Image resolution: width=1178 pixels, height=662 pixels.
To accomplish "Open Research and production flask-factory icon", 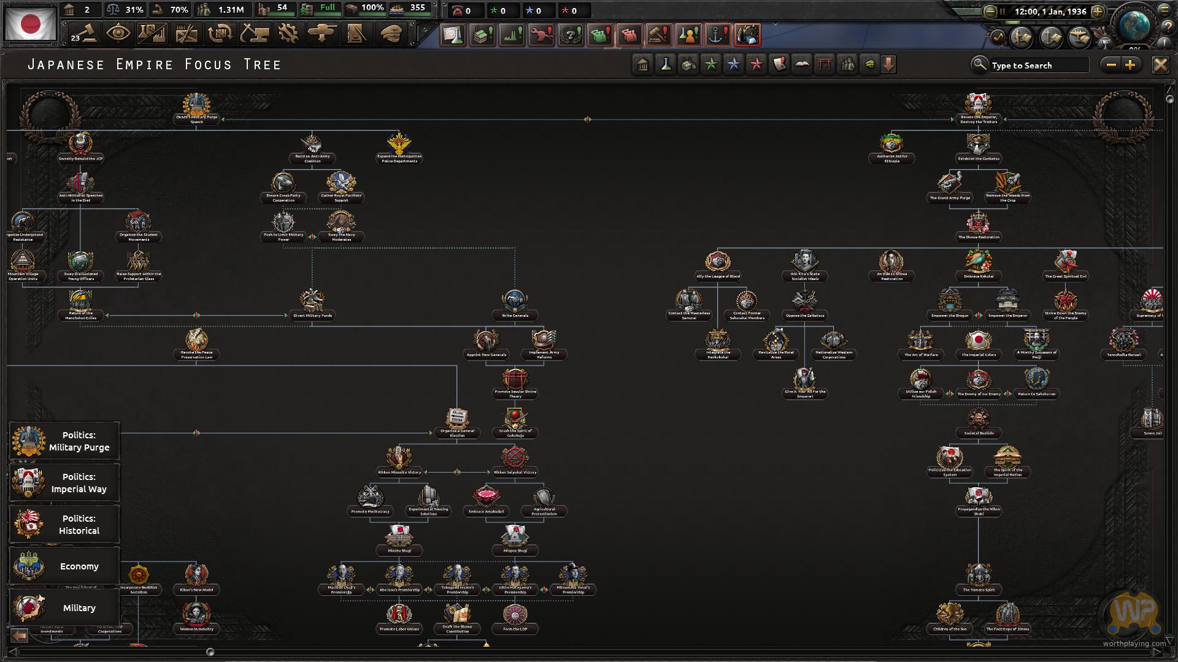I will 152,33.
